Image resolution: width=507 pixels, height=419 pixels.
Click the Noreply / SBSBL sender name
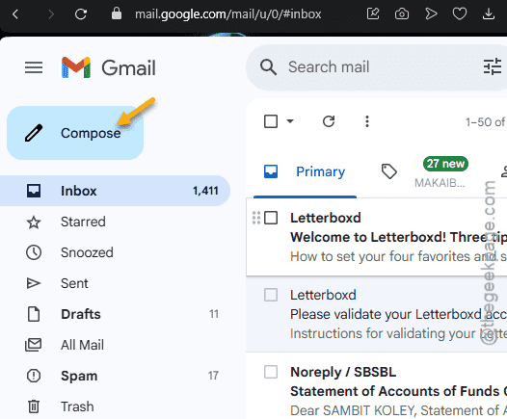click(x=343, y=372)
